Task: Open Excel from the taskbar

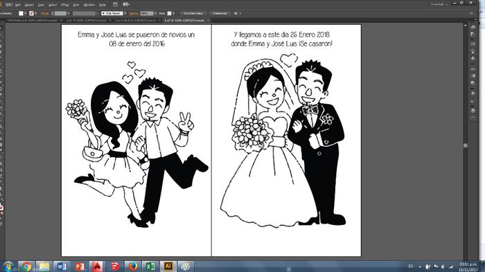Action: (x=150, y=266)
